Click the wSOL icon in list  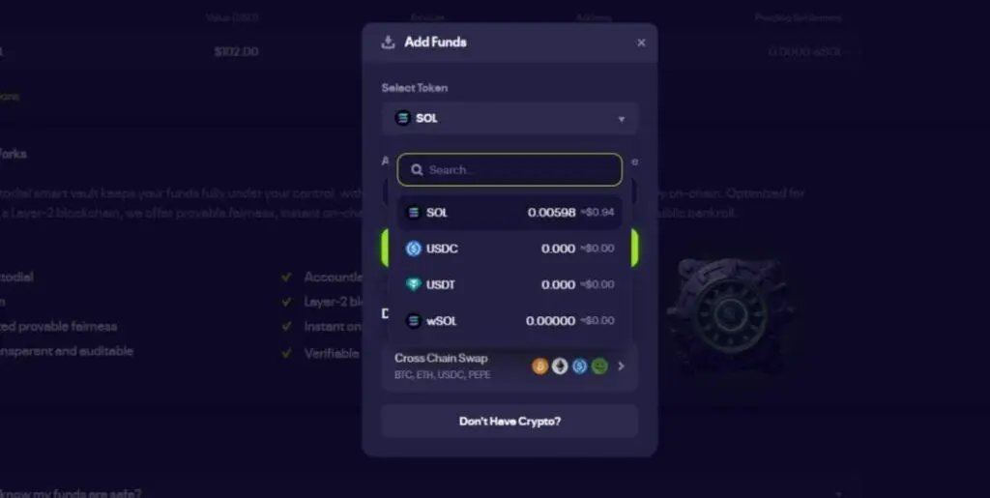[x=414, y=321]
